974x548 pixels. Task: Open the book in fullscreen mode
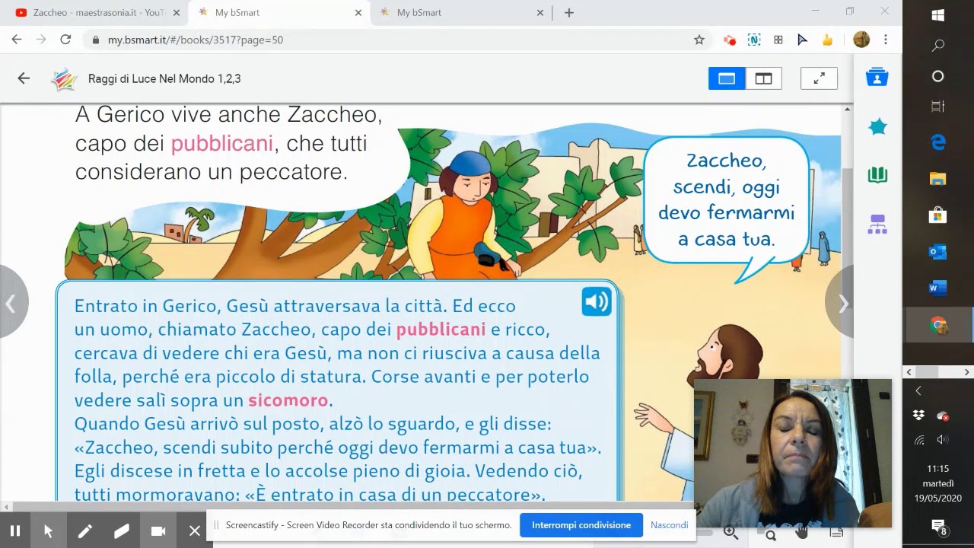pos(819,78)
